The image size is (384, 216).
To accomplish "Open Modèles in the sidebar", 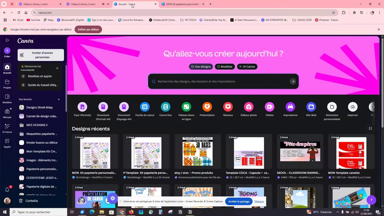I will 7,98.
